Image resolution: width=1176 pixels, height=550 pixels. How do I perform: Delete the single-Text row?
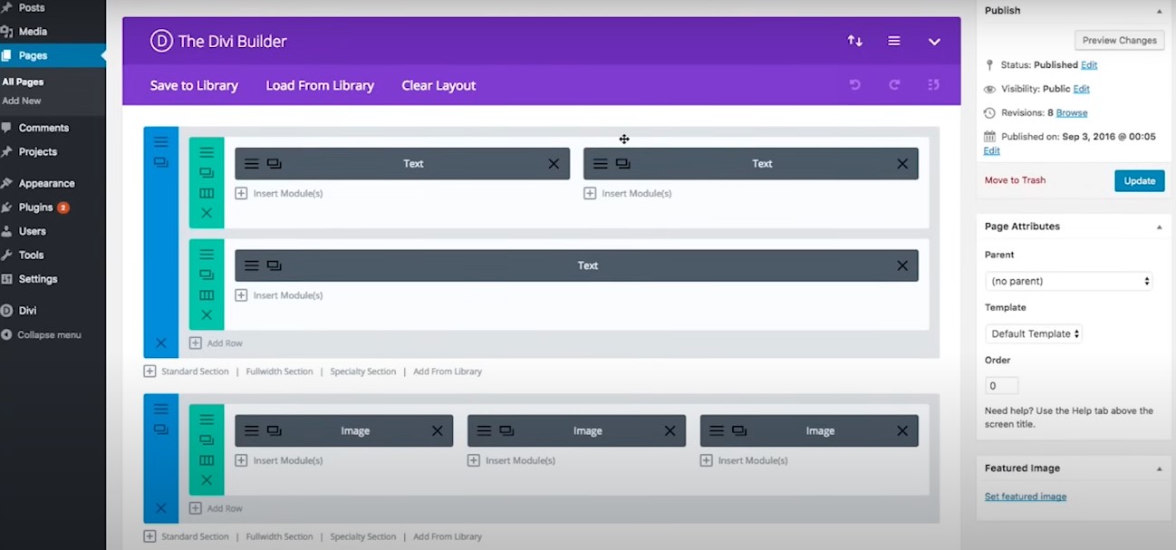[x=207, y=315]
